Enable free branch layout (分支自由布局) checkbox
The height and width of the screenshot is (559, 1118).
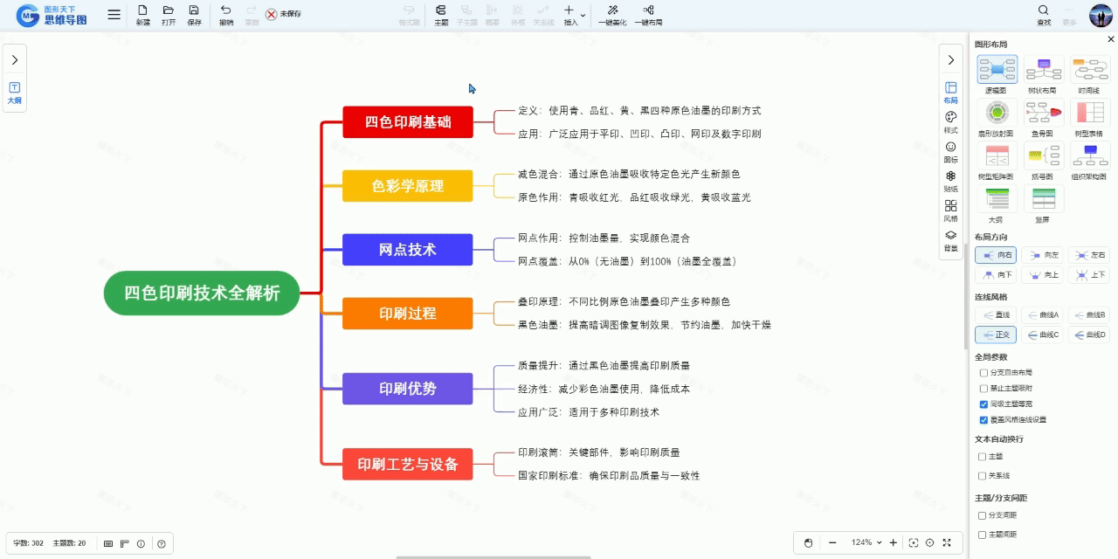(x=983, y=373)
